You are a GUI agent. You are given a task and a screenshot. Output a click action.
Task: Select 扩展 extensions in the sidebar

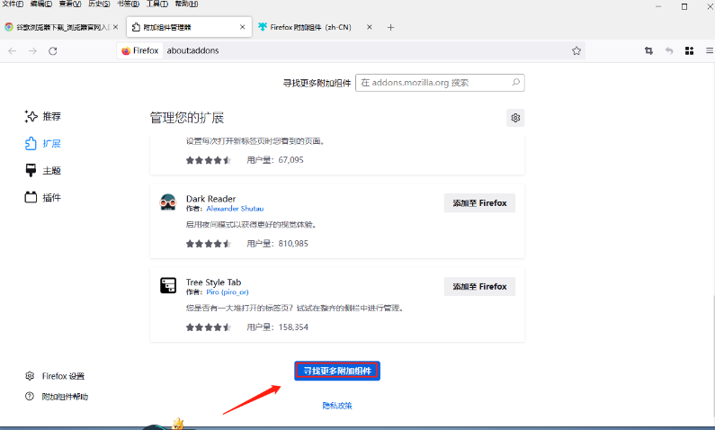pyautogui.click(x=42, y=143)
